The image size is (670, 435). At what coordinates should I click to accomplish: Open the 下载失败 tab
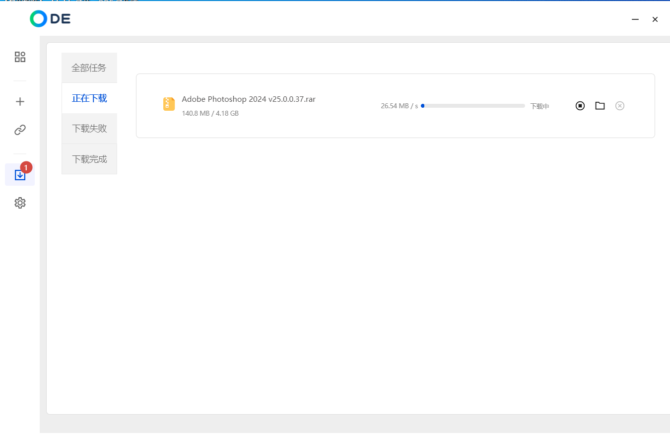pos(89,129)
